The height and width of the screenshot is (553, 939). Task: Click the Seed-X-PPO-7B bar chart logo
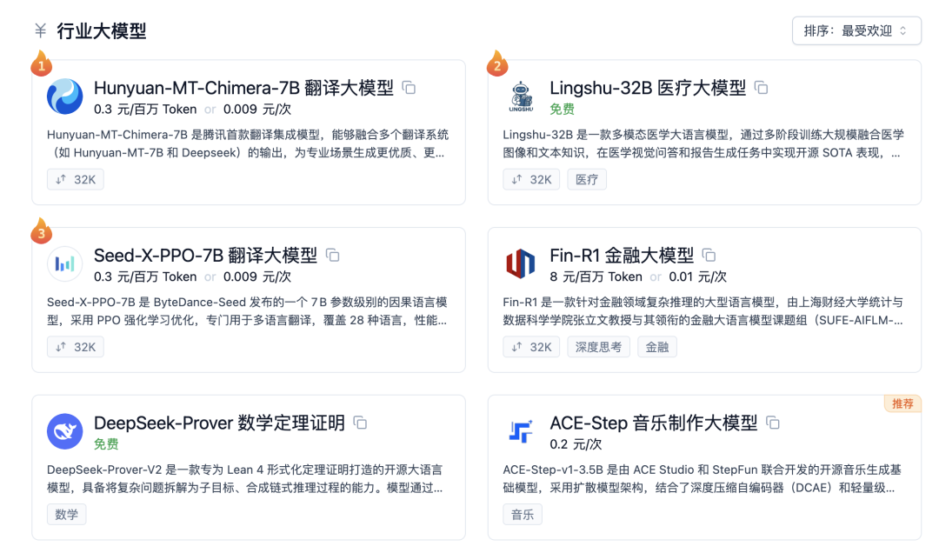point(64,264)
